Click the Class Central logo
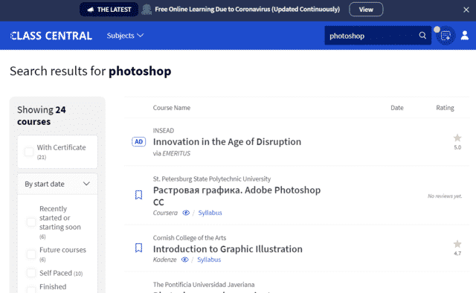Screen dimensions: 476x293 coord(51,36)
